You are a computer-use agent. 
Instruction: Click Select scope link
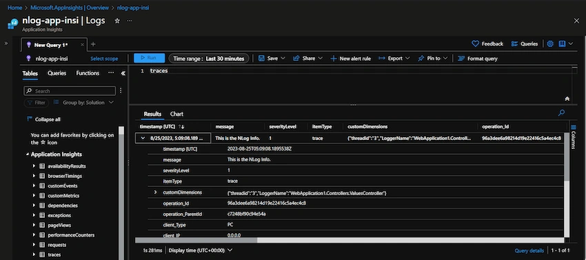click(x=104, y=59)
